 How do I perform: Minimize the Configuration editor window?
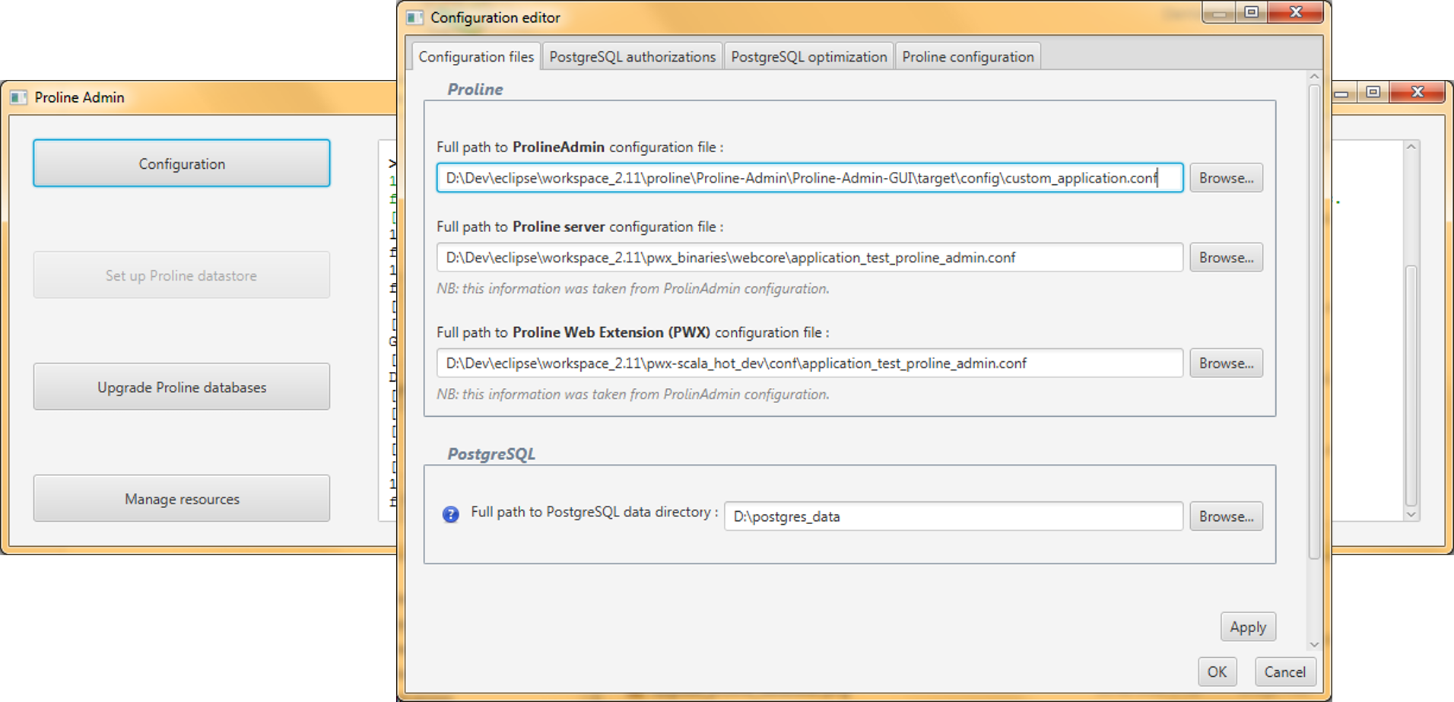[1219, 12]
